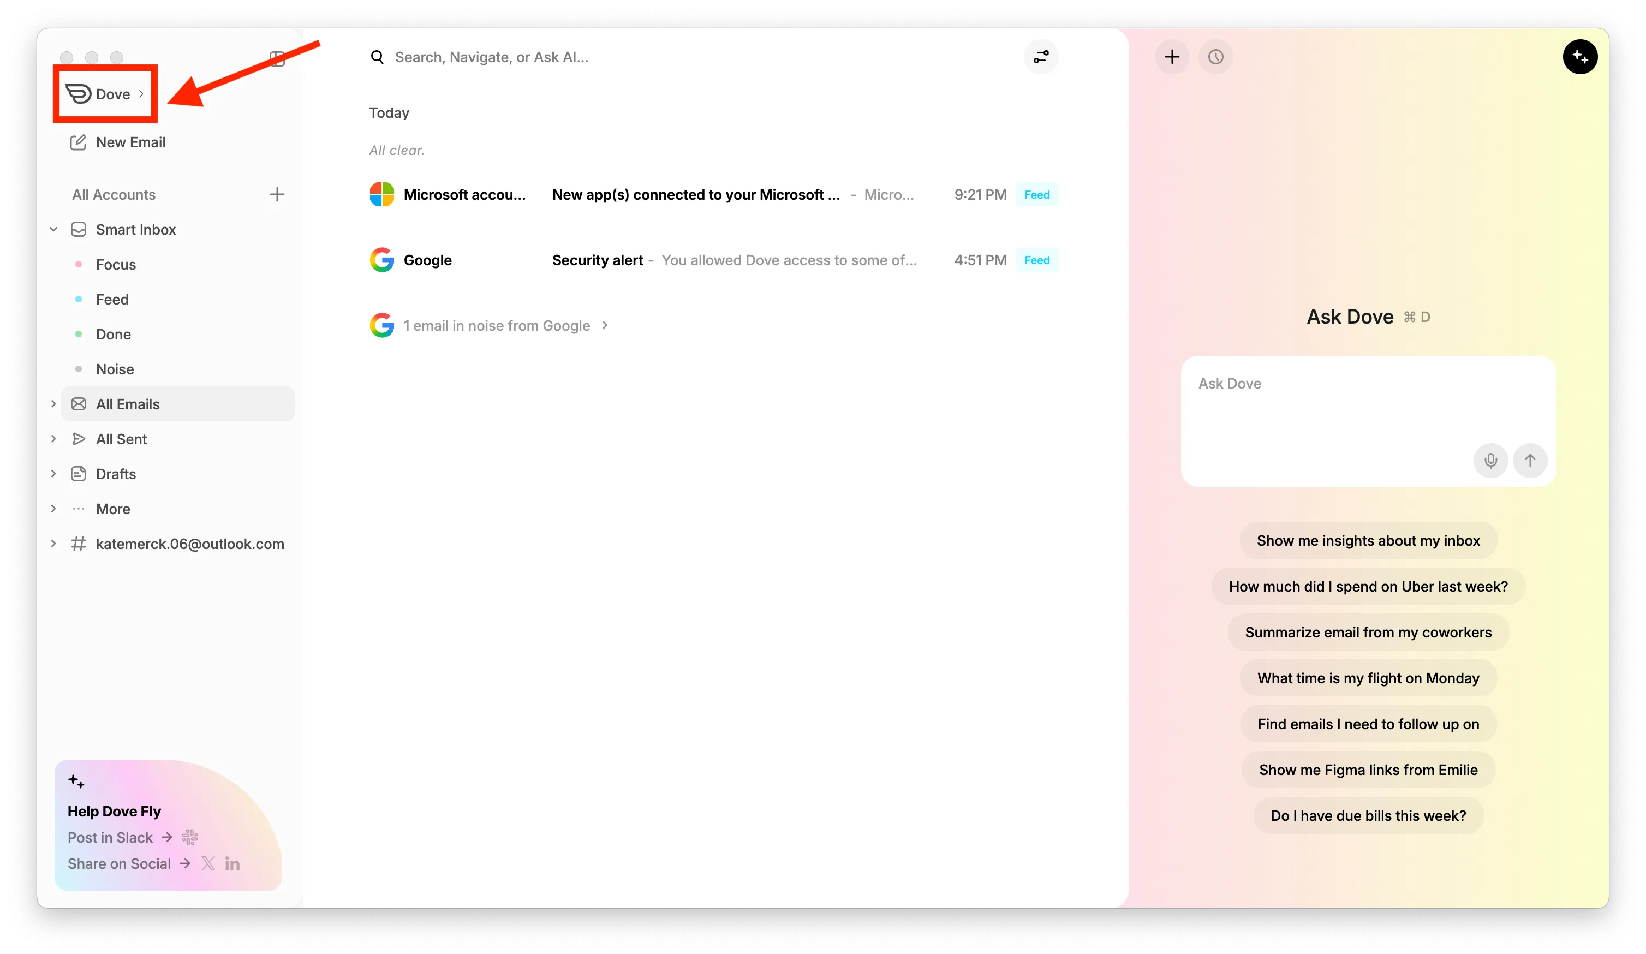Open the chat history clock icon
1646x954 pixels.
[x=1215, y=57]
